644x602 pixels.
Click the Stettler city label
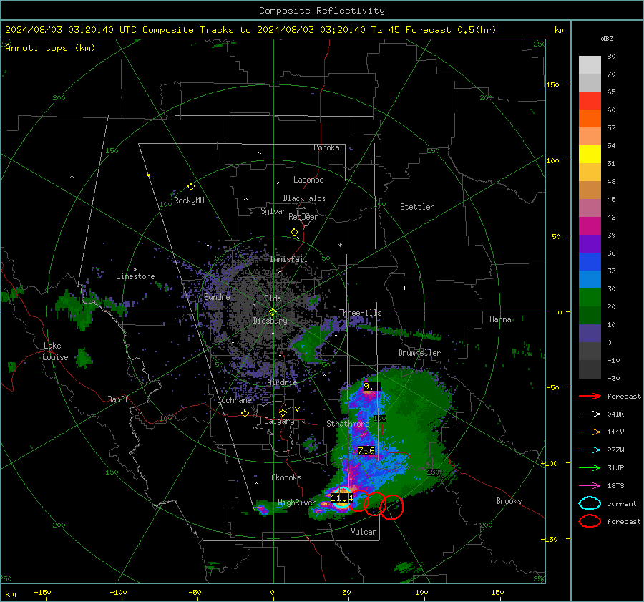point(417,207)
